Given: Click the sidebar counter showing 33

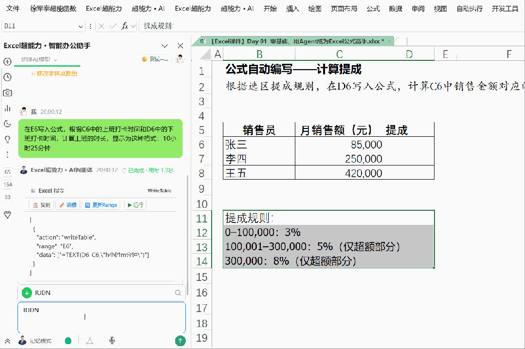Looking at the screenshot, I should click(7, 197).
